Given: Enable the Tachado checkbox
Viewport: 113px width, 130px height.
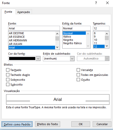Looking at the screenshot, I should point(8,70).
